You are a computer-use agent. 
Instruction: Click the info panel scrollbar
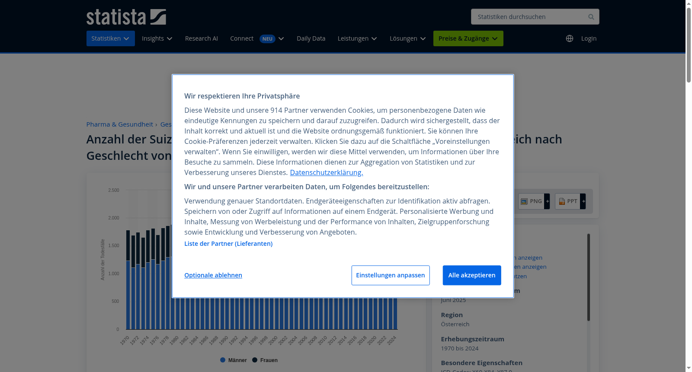pos(589,277)
